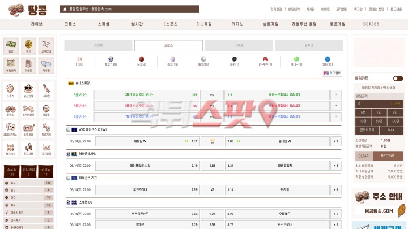Click the peanut site logo
This screenshot has height=229, width=408.
(x=28, y=10)
